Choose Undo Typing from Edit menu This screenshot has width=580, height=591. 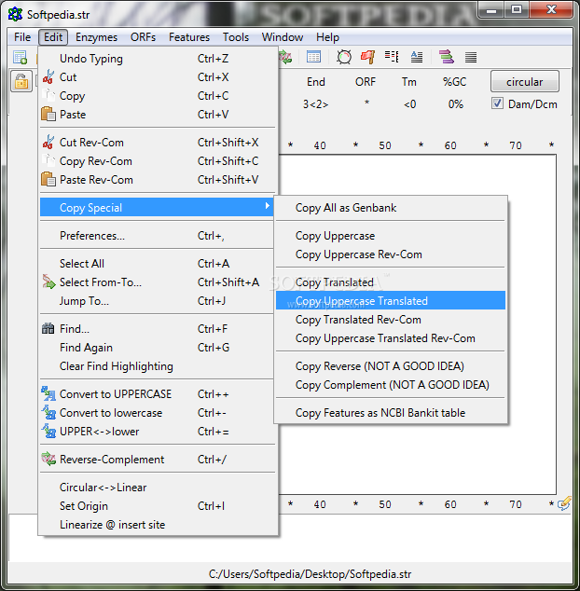point(158,59)
